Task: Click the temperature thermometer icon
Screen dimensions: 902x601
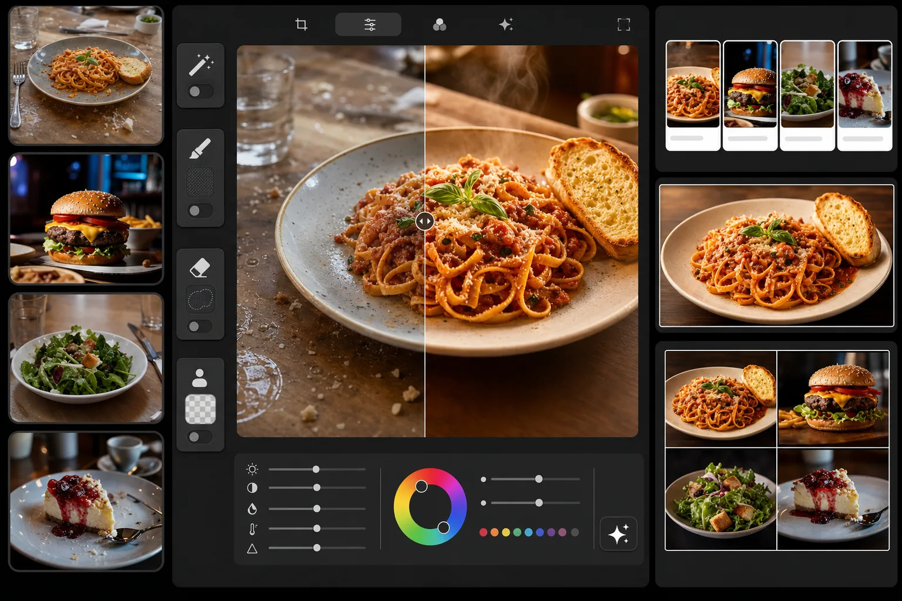Action: click(x=253, y=529)
